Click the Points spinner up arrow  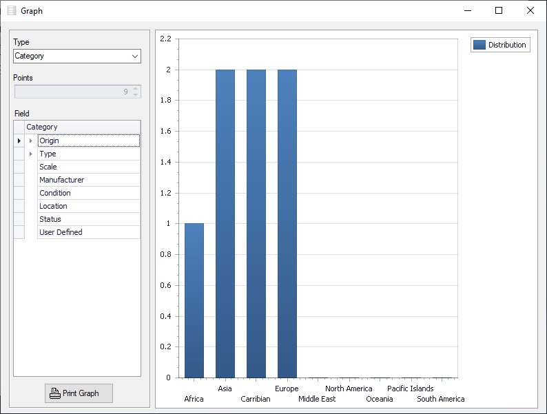[x=135, y=89]
